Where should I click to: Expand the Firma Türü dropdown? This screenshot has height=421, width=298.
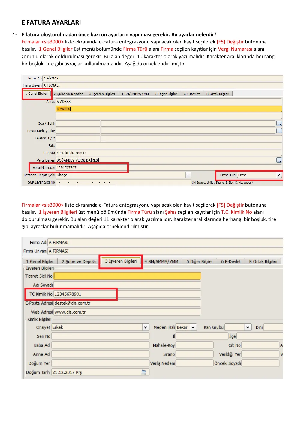[x=279, y=175]
